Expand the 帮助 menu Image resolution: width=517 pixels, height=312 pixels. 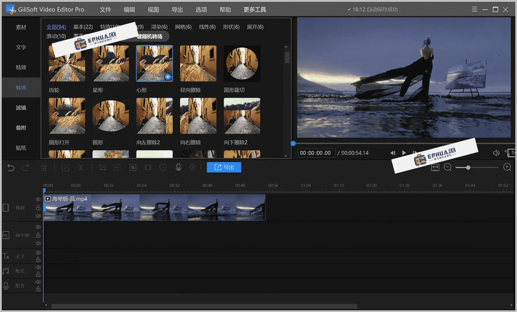tap(225, 10)
